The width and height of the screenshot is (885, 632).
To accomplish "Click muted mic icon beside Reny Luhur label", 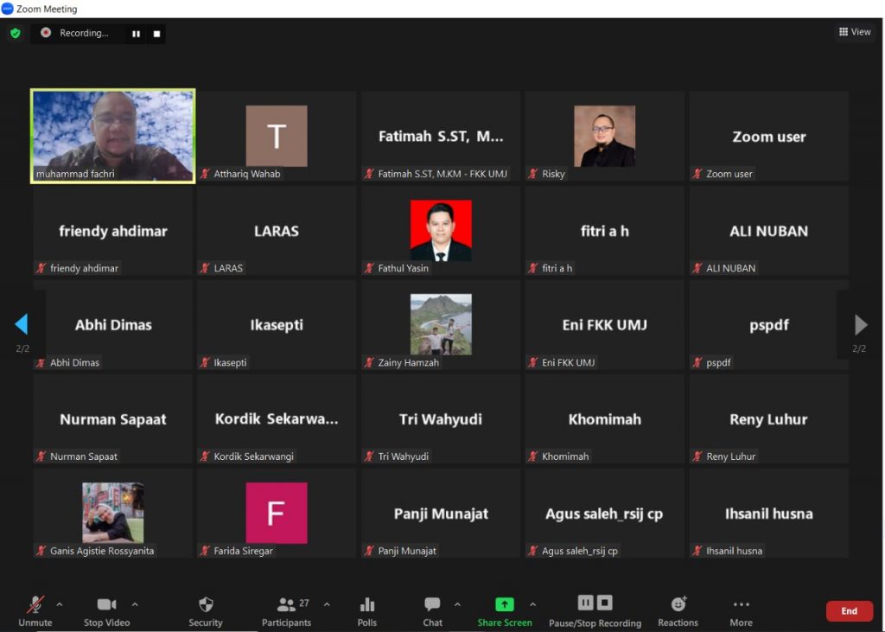I will click(697, 456).
